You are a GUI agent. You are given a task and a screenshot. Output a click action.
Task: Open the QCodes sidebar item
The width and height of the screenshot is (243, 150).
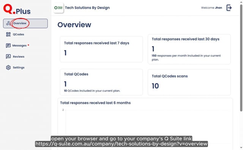[15, 34]
